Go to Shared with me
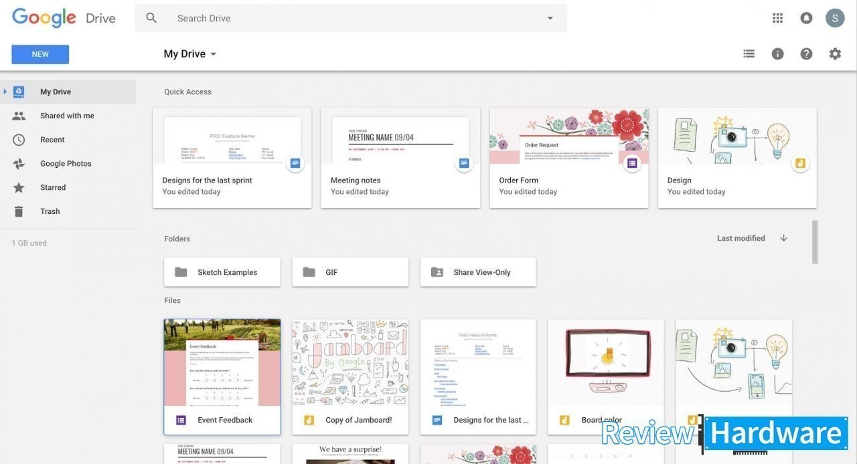The height and width of the screenshot is (464, 857). (x=67, y=116)
